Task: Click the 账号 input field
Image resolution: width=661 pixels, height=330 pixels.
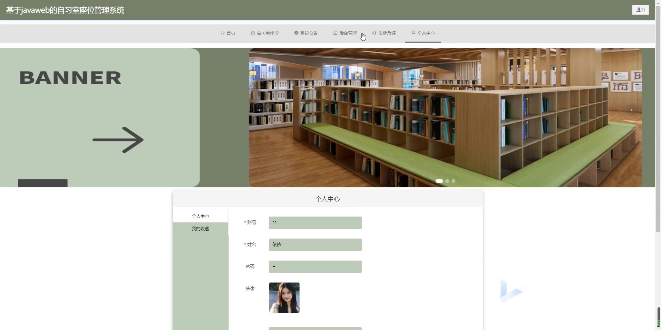Action: (x=315, y=223)
